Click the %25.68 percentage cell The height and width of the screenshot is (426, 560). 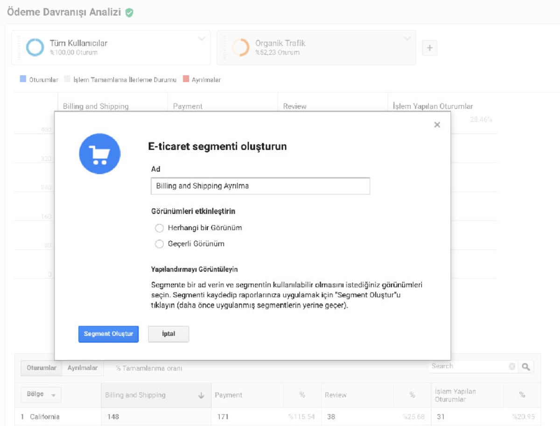click(x=413, y=417)
